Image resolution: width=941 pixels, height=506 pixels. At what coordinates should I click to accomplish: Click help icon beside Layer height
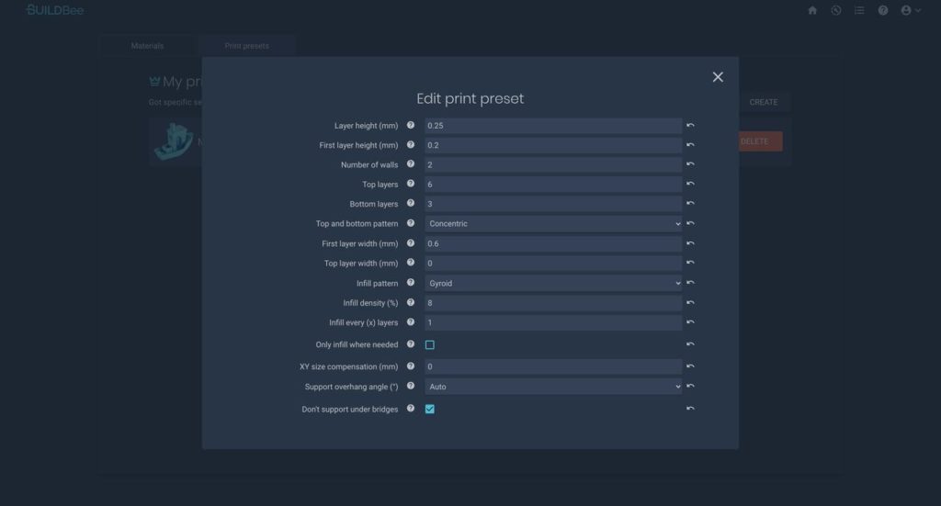click(411, 125)
